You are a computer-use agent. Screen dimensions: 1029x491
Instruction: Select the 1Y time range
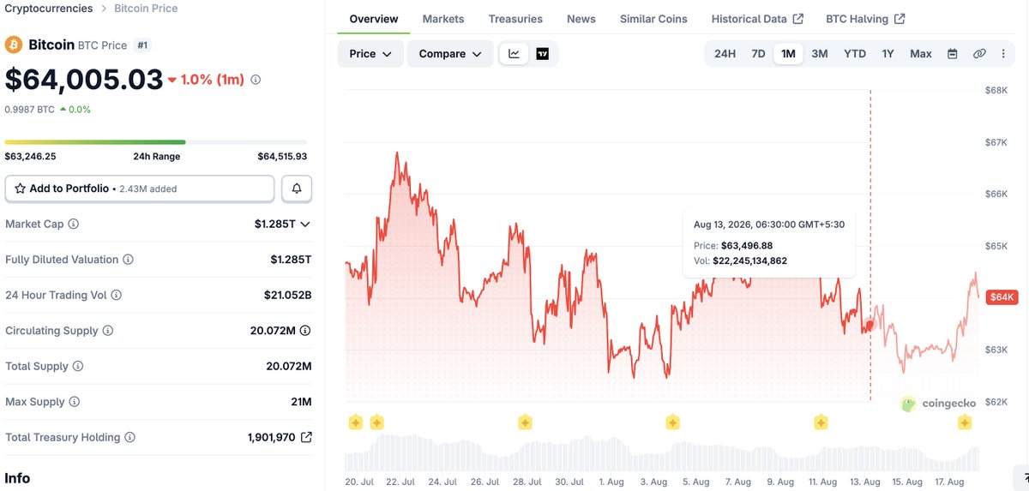click(888, 54)
